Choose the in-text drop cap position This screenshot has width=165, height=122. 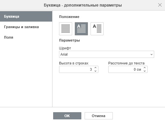click(x=81, y=29)
